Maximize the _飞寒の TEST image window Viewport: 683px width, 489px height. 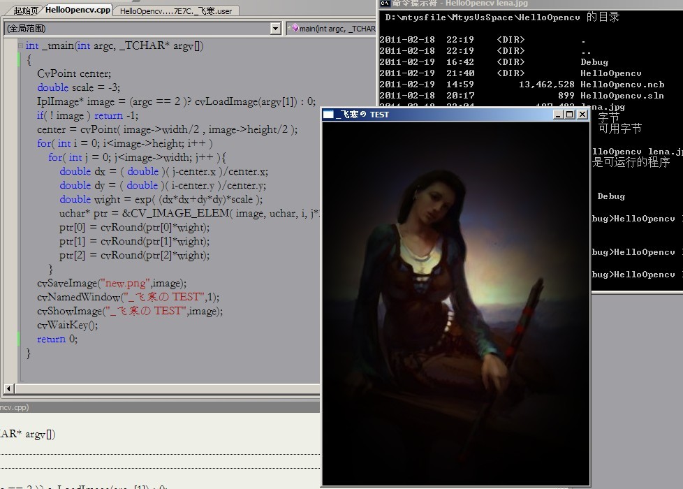(x=569, y=115)
